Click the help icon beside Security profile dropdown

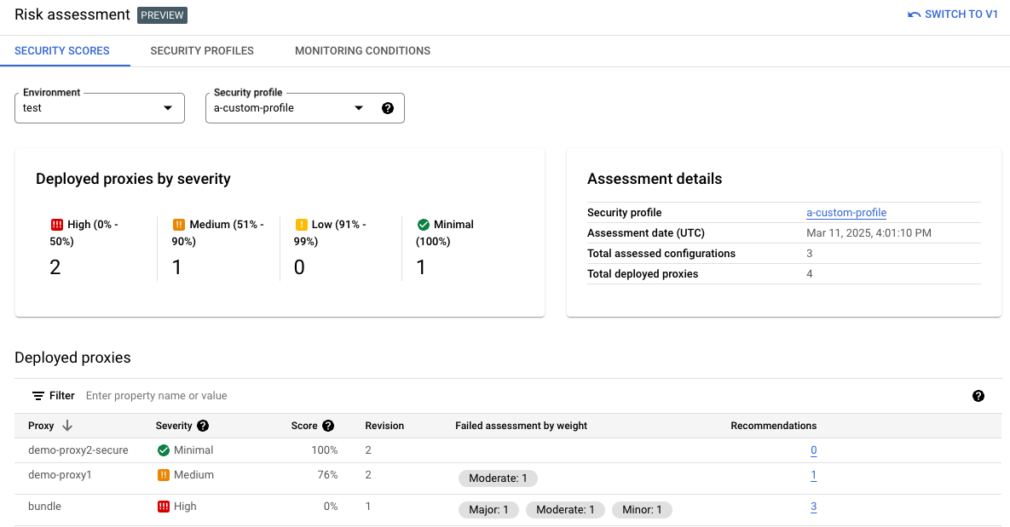(388, 108)
